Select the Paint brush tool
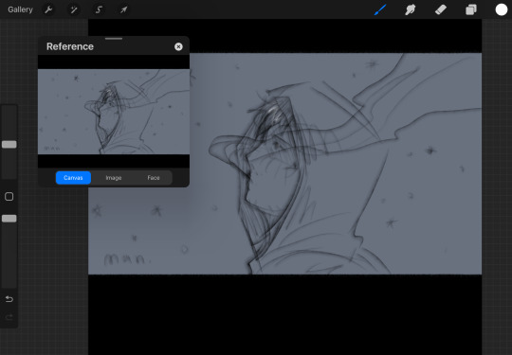 pyautogui.click(x=380, y=9)
